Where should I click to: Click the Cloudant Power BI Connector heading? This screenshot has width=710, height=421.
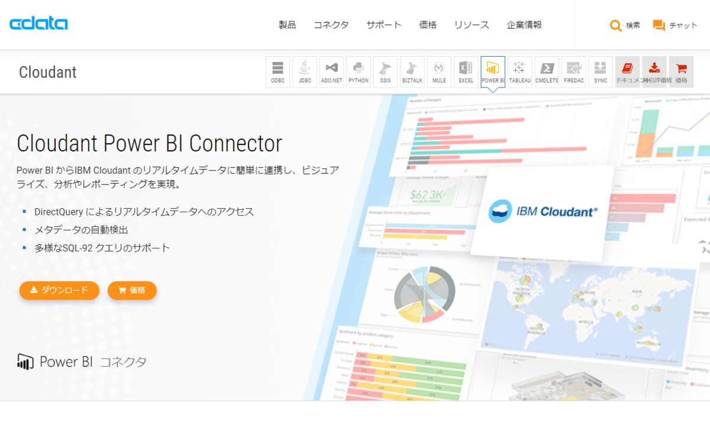(150, 144)
